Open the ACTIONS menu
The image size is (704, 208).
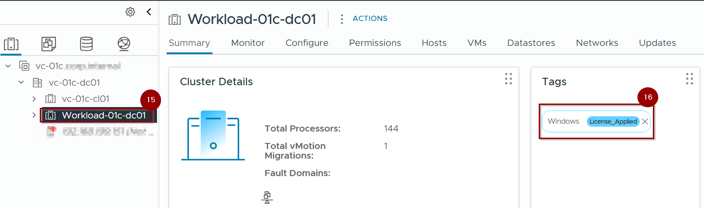pyautogui.click(x=364, y=18)
